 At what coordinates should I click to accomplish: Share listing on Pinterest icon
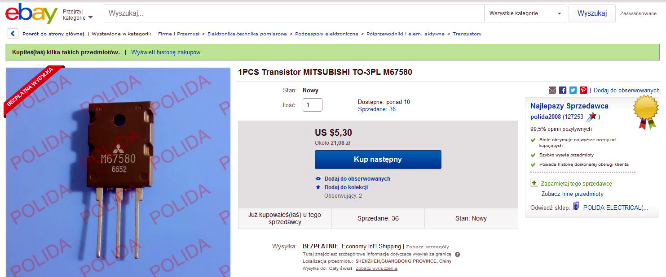pos(583,90)
